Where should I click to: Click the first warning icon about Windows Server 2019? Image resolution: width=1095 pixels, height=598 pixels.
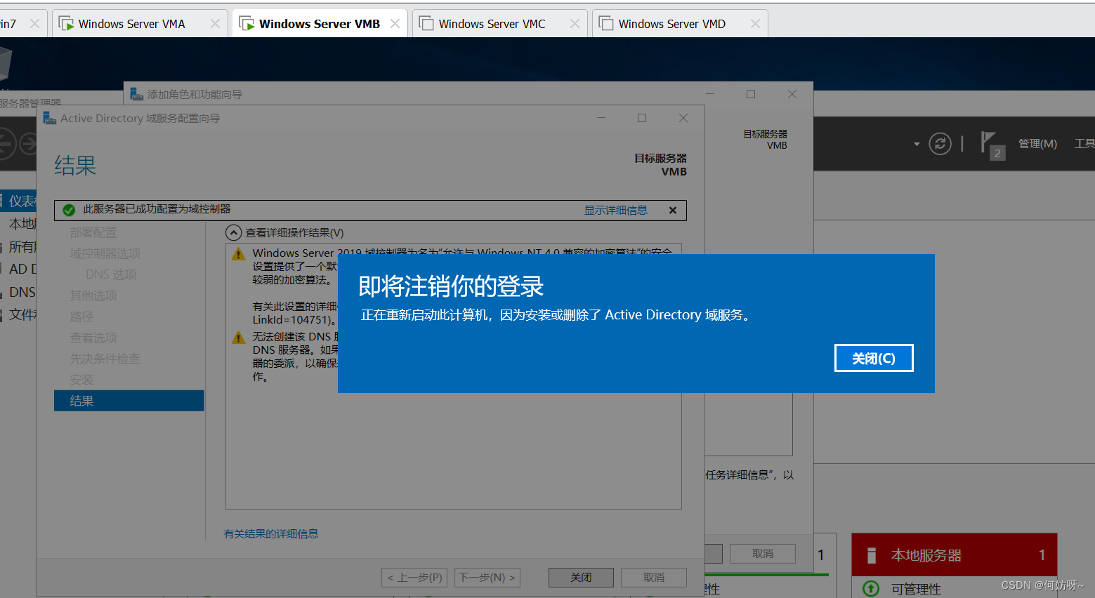pos(239,253)
